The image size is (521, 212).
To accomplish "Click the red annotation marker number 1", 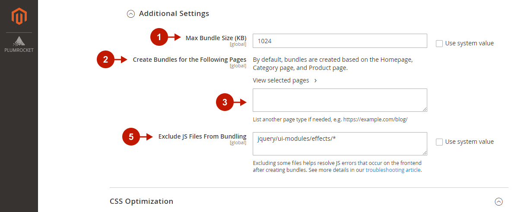I will (159, 37).
